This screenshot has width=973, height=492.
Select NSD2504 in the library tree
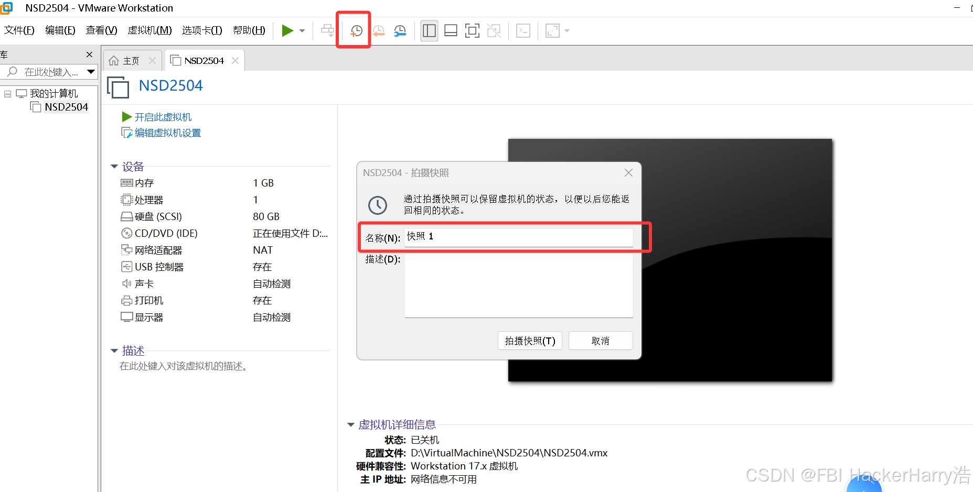pos(66,107)
